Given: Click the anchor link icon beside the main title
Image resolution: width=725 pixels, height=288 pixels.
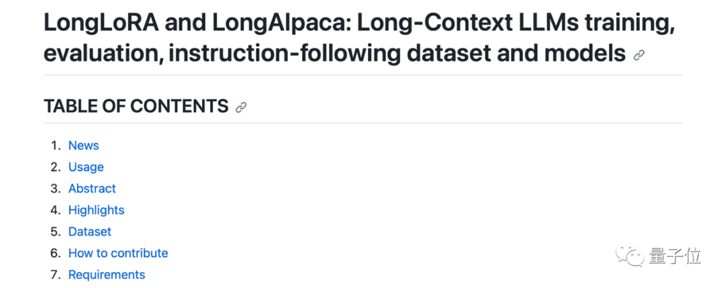Looking at the screenshot, I should click(639, 55).
